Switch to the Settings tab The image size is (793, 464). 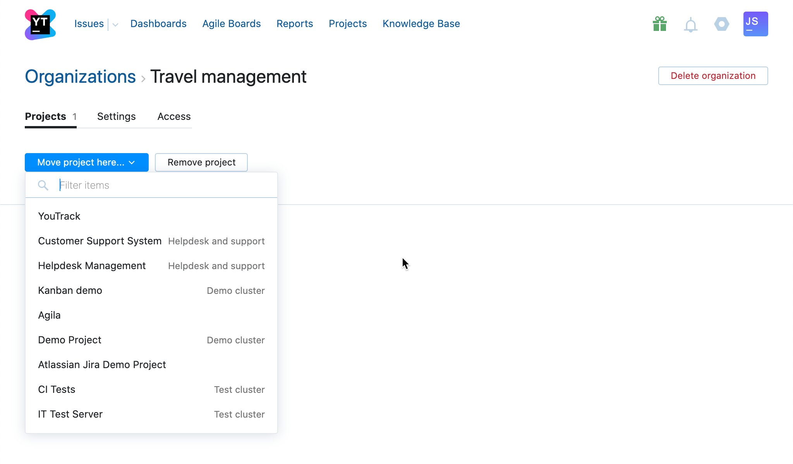[116, 116]
